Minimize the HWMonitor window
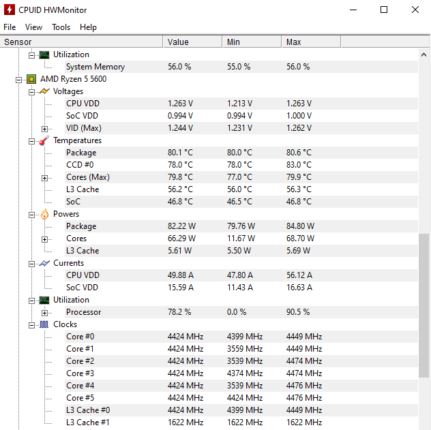Viewport: 431px width, 430px height. (x=353, y=10)
